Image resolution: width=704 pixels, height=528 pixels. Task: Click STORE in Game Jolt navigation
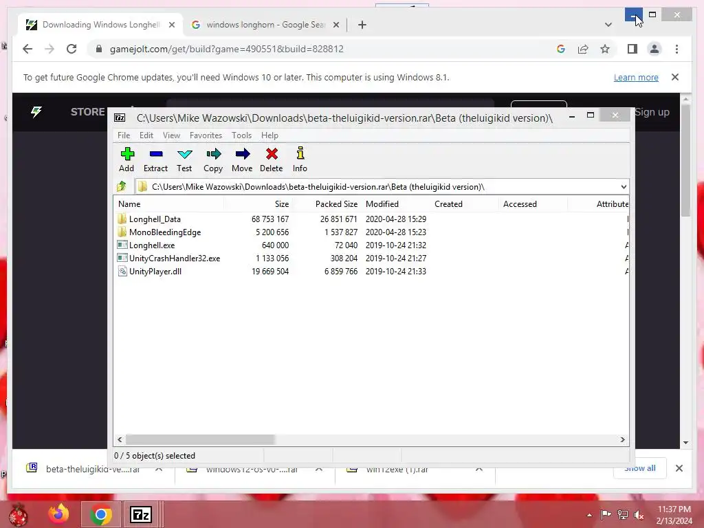[x=87, y=112]
